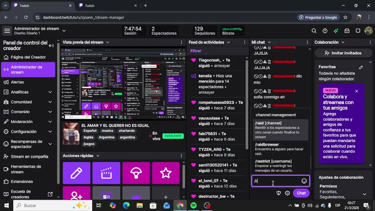
Task: Expand the Configuración sidebar section
Action: (x=50, y=132)
